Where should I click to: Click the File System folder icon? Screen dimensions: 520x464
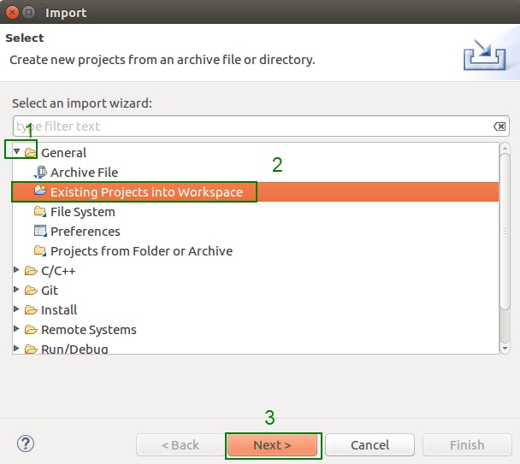tap(39, 211)
